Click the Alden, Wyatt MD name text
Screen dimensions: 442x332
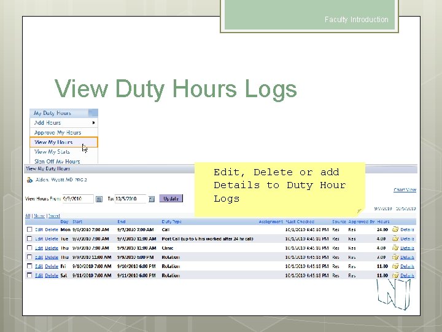(54, 180)
